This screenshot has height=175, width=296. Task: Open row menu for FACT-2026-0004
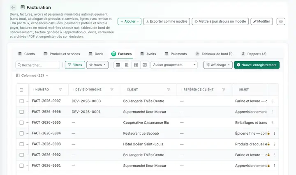275,134
